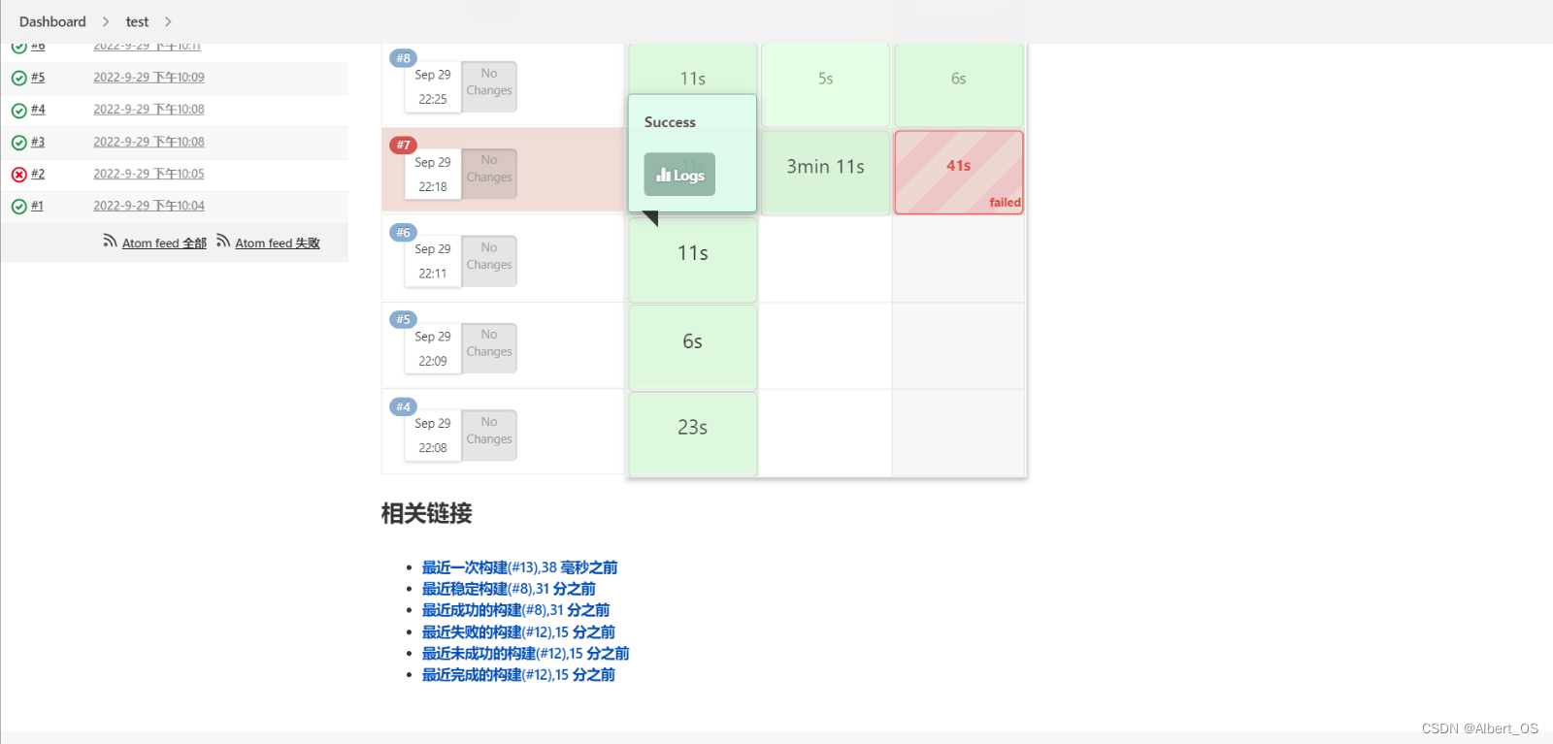Open 最近成功的构建(#8) link
This screenshot has width=1553, height=744.
click(x=515, y=610)
